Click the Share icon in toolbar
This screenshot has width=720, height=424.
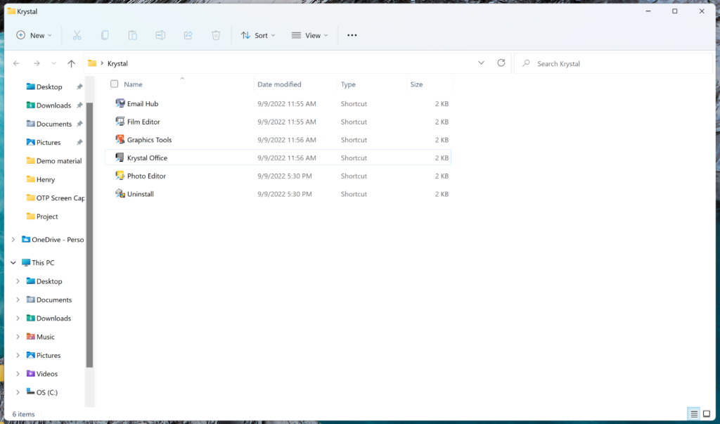pos(188,35)
